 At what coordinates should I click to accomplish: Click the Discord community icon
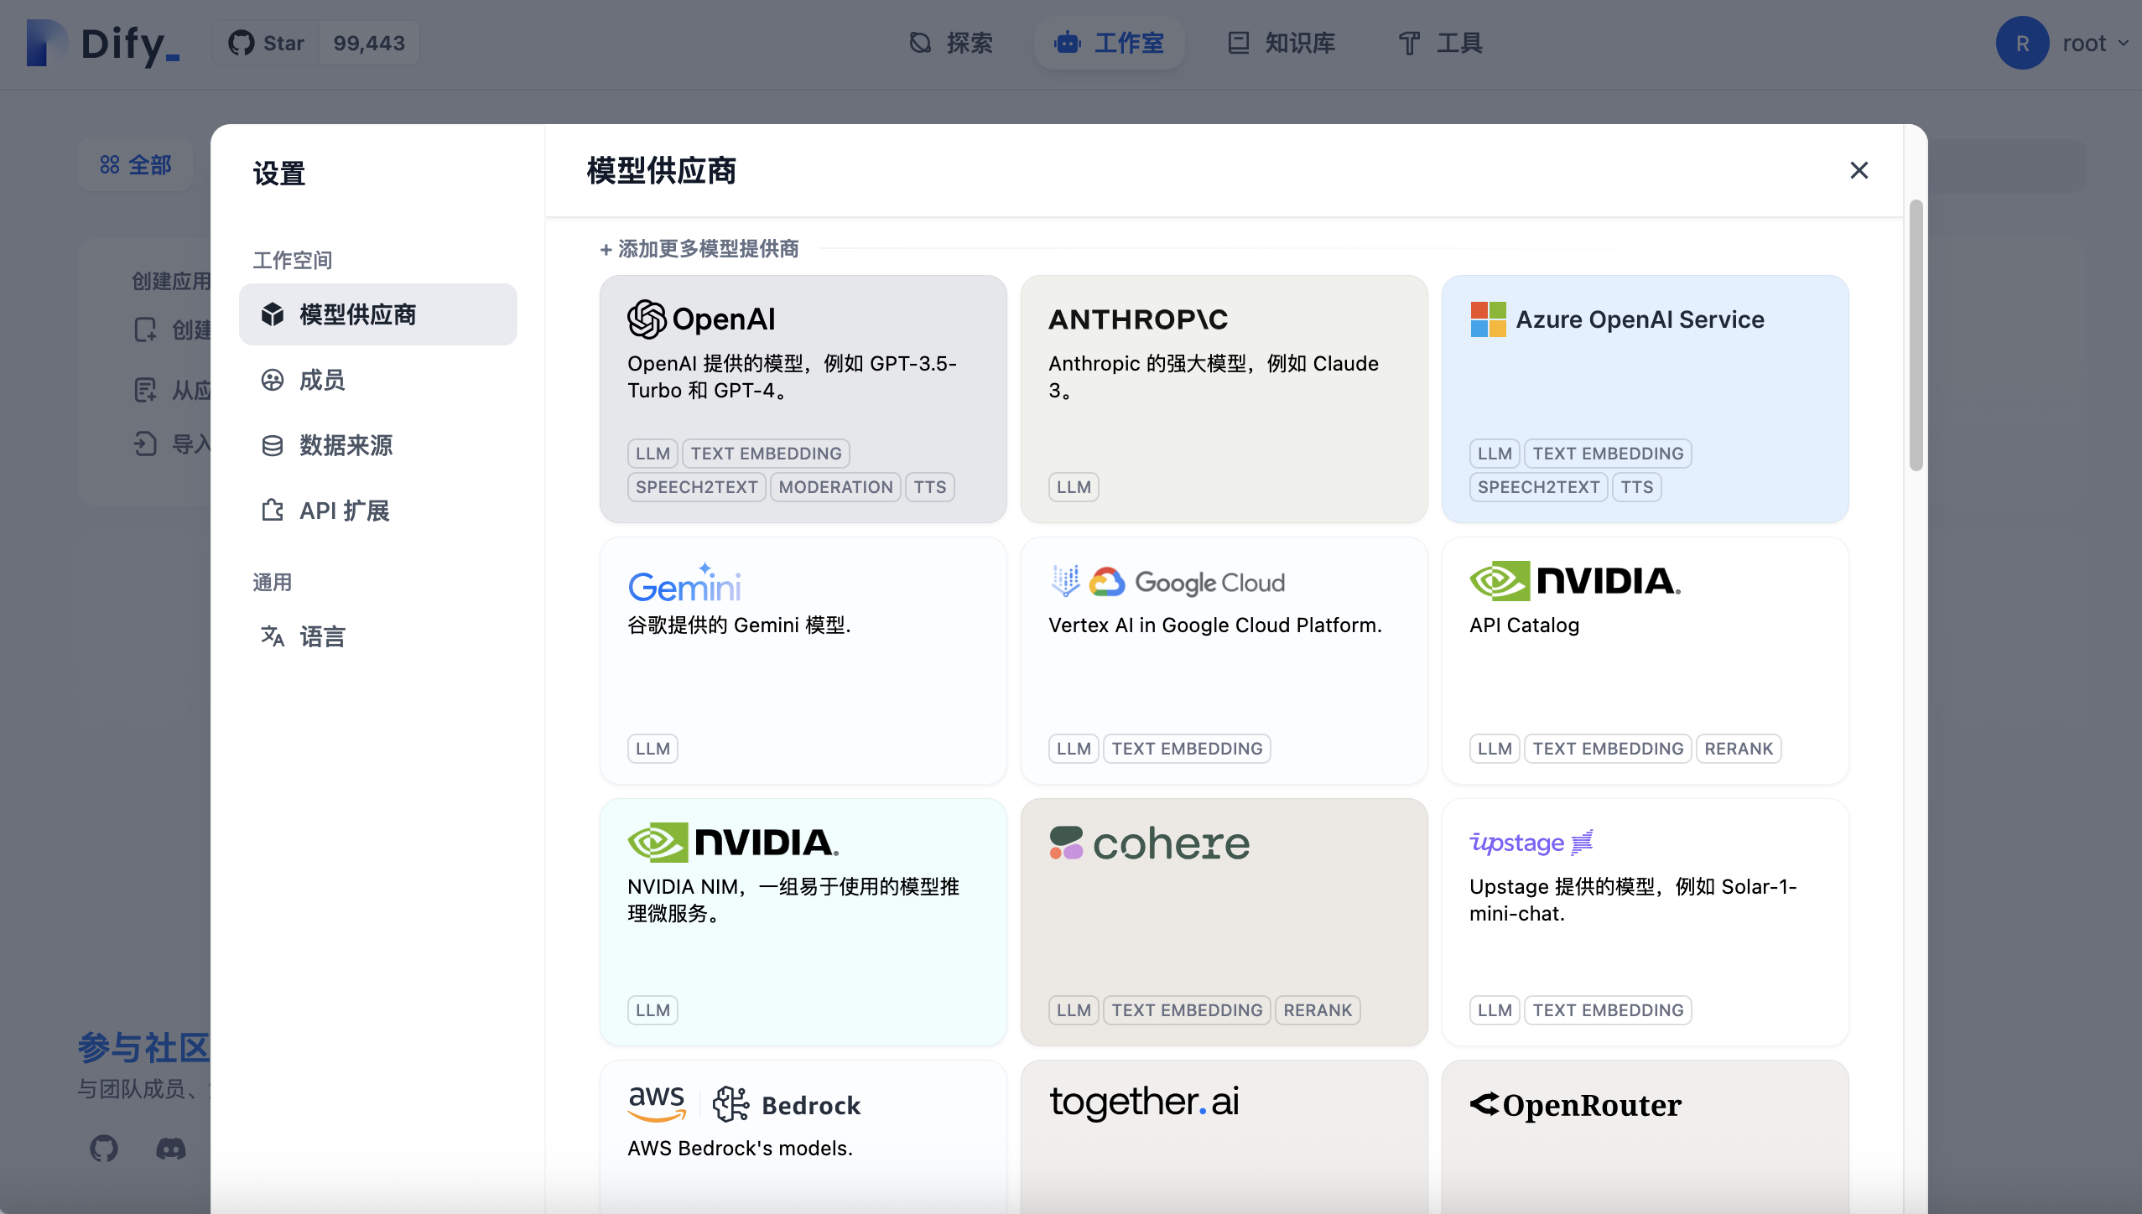[171, 1148]
